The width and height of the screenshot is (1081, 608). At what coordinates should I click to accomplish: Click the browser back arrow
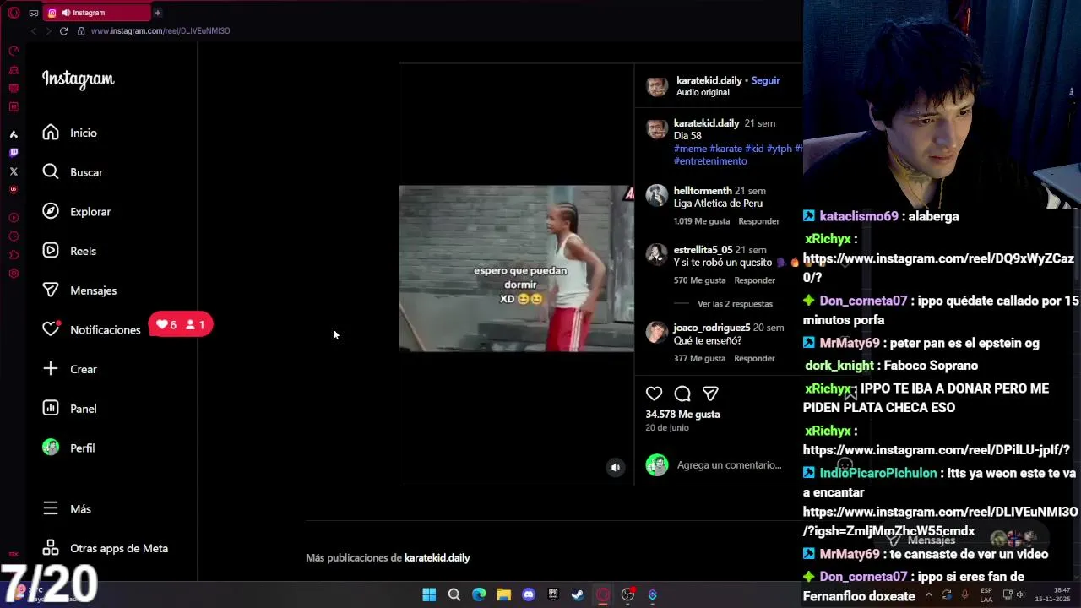coord(34,31)
